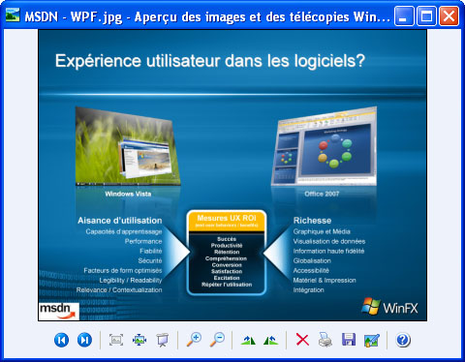
Task: Show image at actual size
Action: coord(139,340)
